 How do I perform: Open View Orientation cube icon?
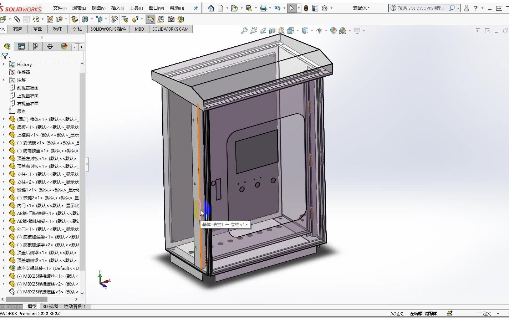click(291, 31)
